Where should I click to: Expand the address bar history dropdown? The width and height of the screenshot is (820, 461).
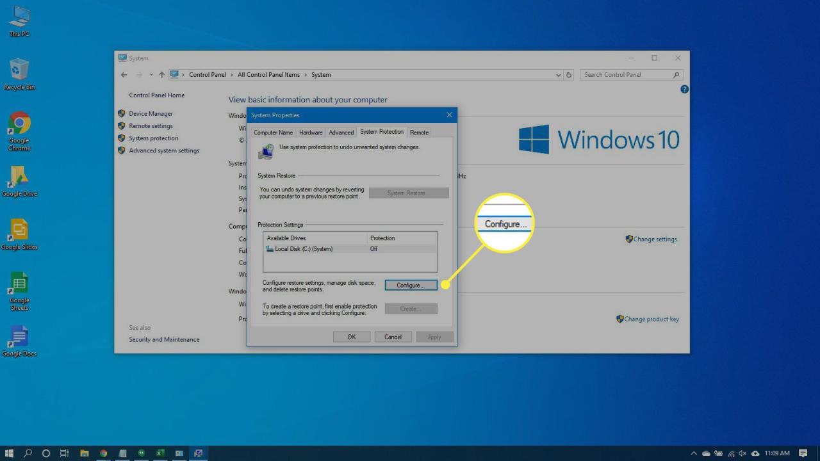click(559, 75)
